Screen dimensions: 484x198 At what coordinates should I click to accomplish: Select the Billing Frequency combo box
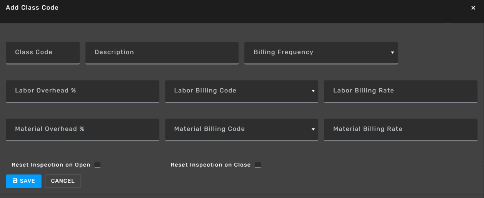pos(321,53)
